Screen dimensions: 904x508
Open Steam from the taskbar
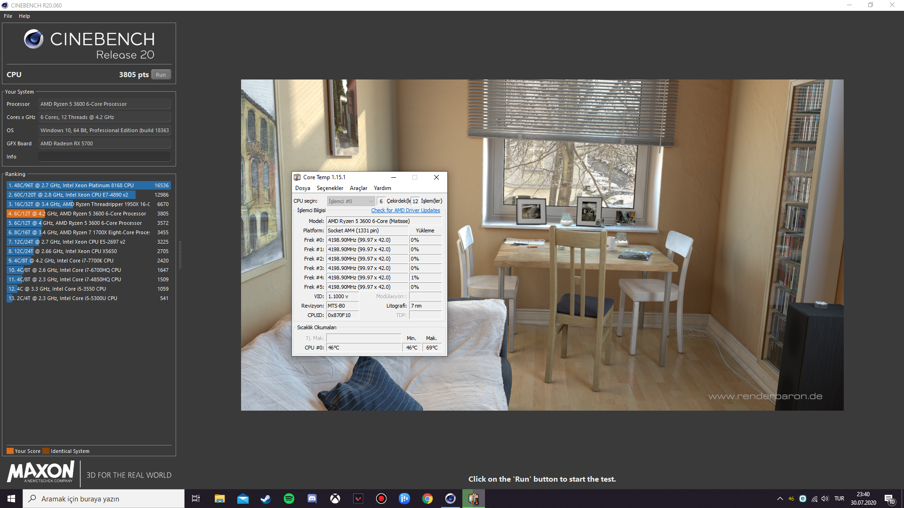tap(266, 499)
